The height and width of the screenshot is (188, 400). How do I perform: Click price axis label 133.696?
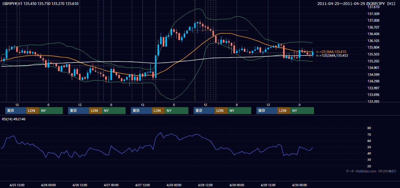pyautogui.click(x=373, y=95)
